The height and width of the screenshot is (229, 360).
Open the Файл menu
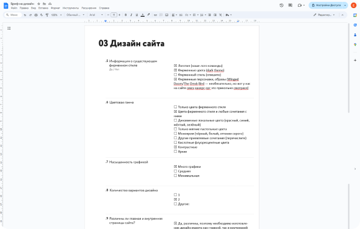click(x=14, y=8)
